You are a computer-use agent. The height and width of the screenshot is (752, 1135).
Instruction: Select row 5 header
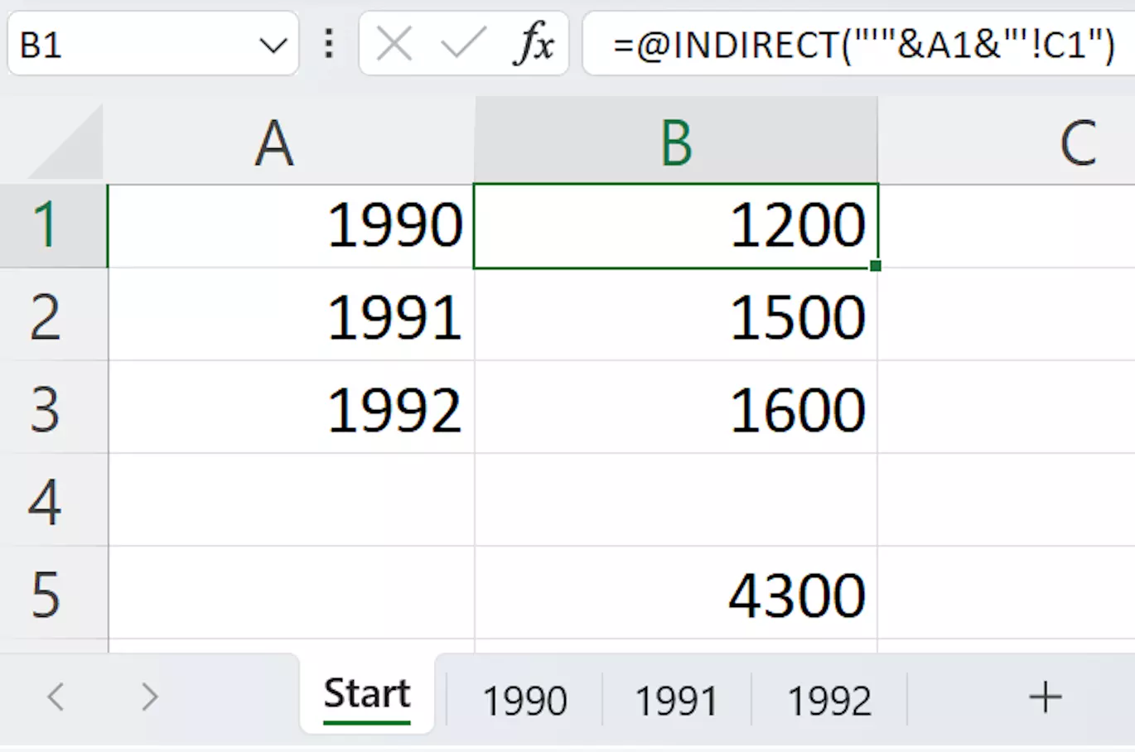pyautogui.click(x=54, y=592)
